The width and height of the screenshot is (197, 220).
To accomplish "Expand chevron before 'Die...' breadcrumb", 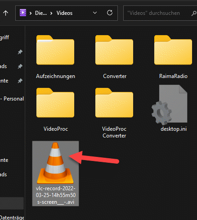I will click(x=31, y=14).
